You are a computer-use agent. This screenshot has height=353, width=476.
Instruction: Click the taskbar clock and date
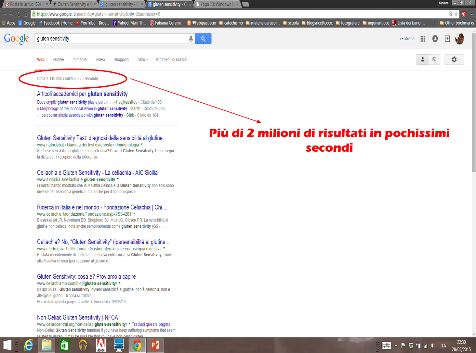(x=461, y=346)
